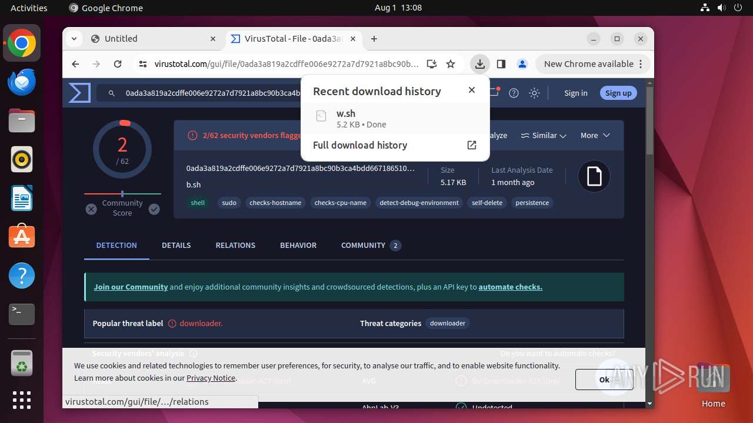
Task: Switch to the DETAILS tab
Action: tap(176, 245)
